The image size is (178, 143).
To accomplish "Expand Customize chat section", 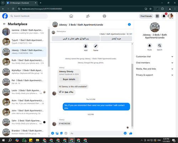I will click(x=155, y=56).
